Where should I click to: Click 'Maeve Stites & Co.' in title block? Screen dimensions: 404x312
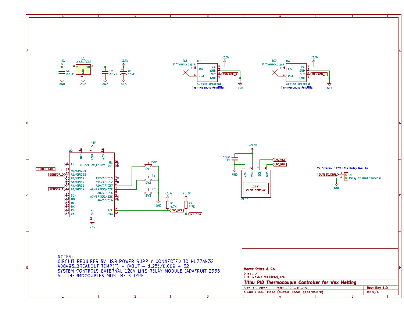(260, 269)
